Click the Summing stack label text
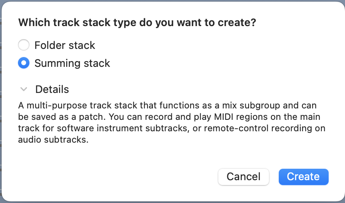Viewport: 345px width, 203px height. click(72, 63)
